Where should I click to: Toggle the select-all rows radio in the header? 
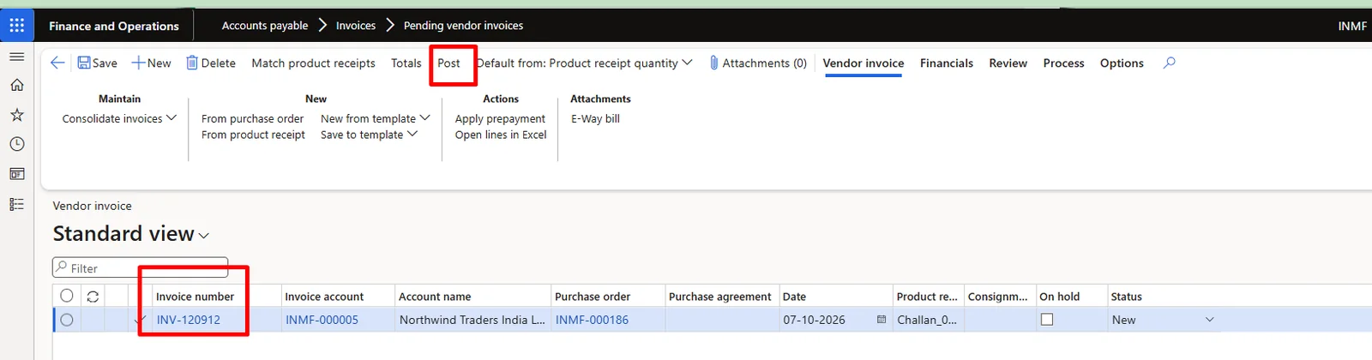coord(66,296)
